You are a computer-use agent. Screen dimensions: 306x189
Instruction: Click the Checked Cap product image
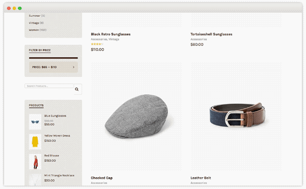tap(136, 116)
